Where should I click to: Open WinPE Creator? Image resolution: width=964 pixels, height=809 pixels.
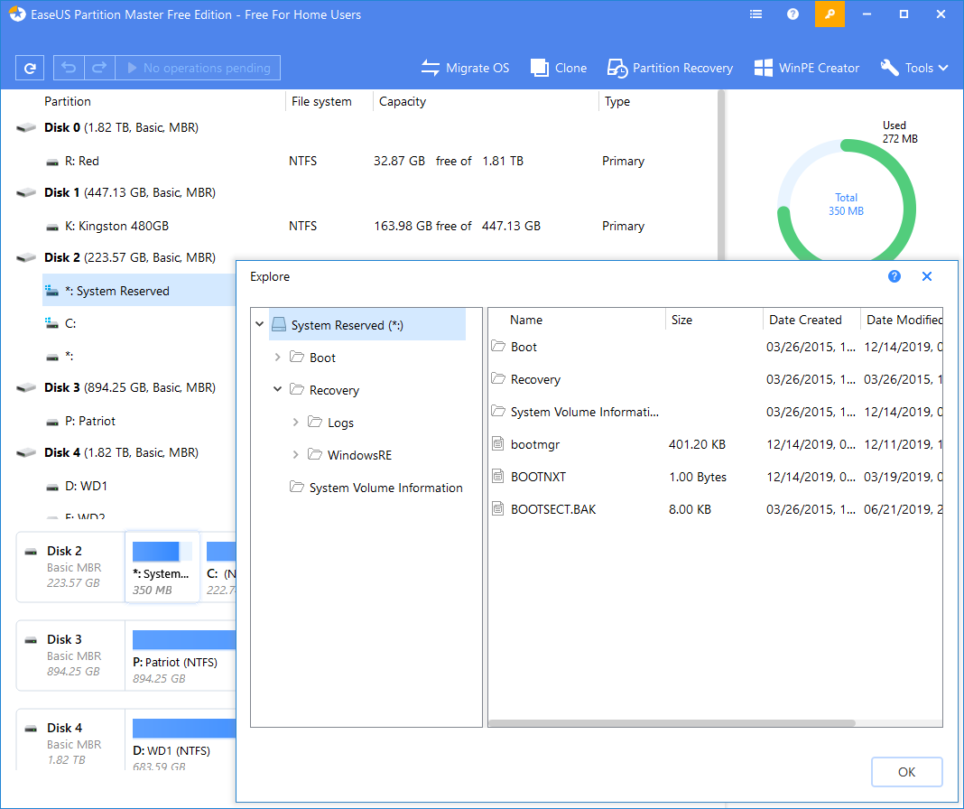point(807,68)
